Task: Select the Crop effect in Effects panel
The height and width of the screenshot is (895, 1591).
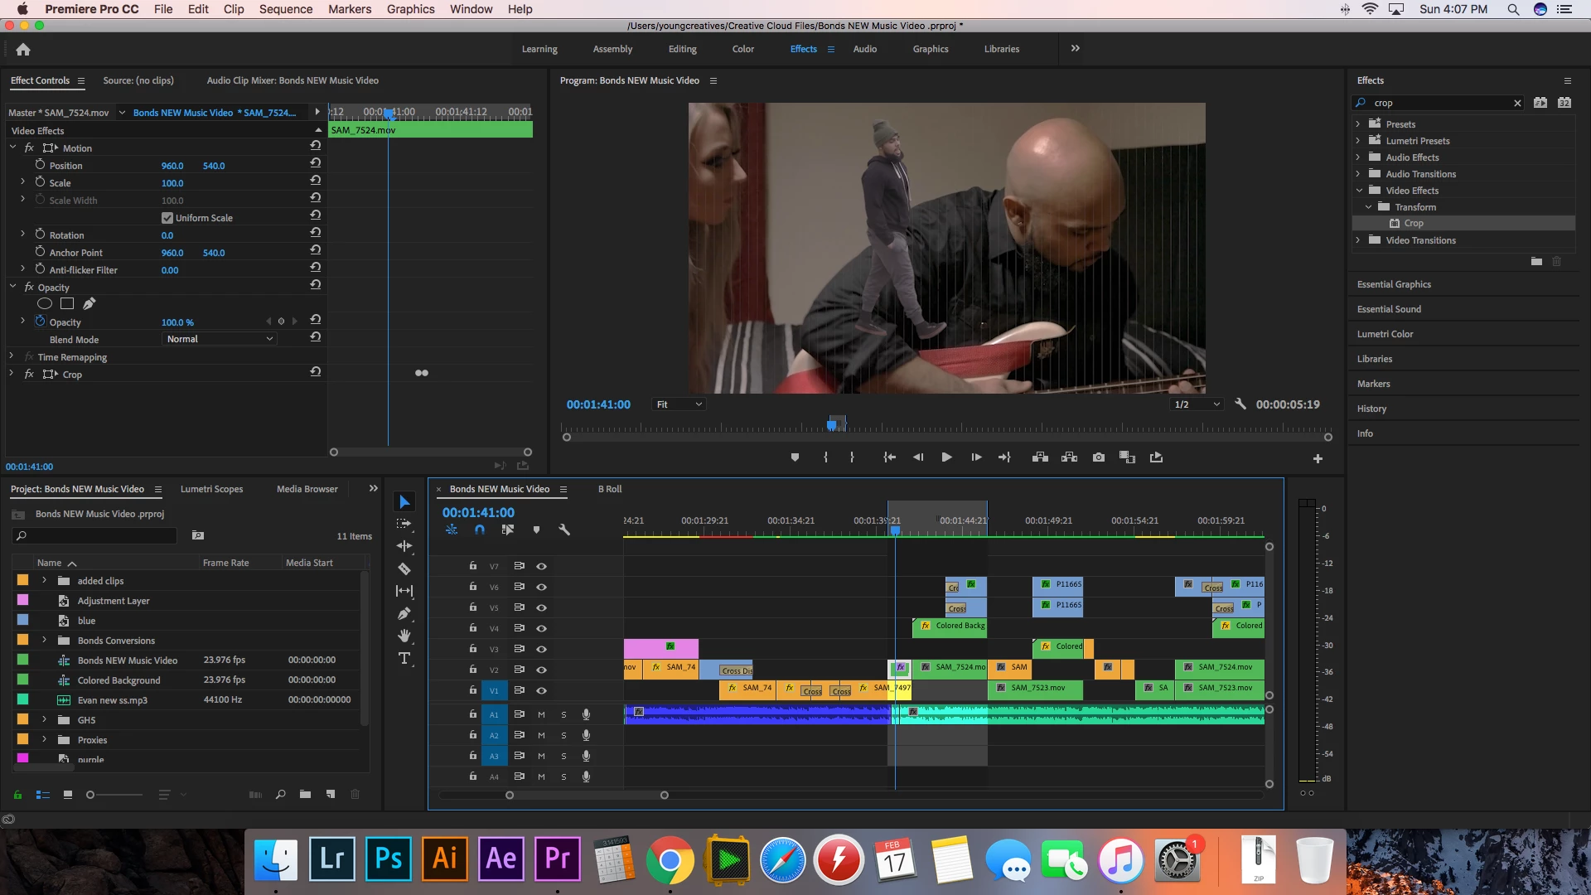Action: click(x=1413, y=224)
